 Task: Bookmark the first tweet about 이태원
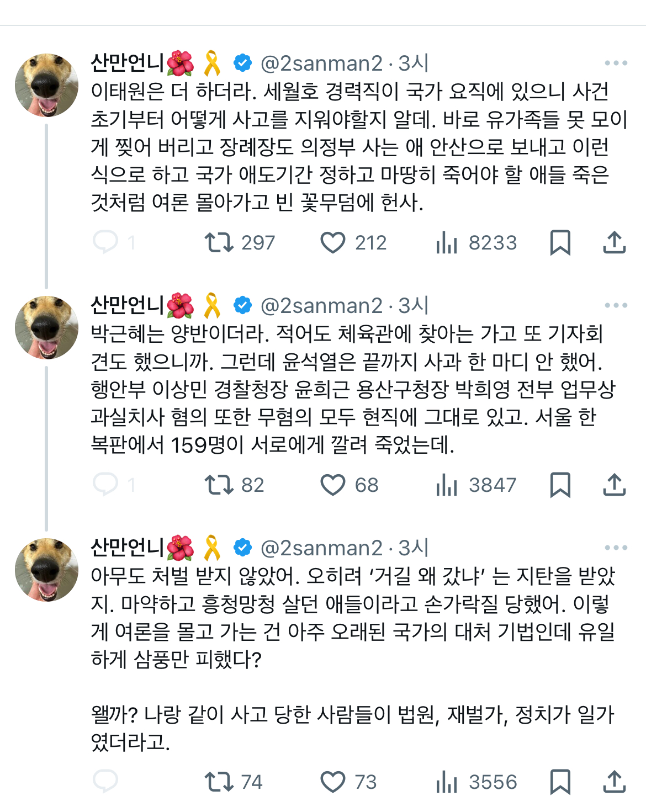[x=560, y=242]
